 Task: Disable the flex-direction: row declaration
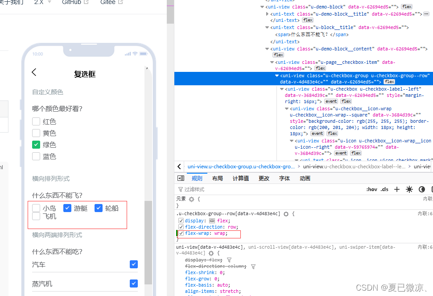point(181,227)
